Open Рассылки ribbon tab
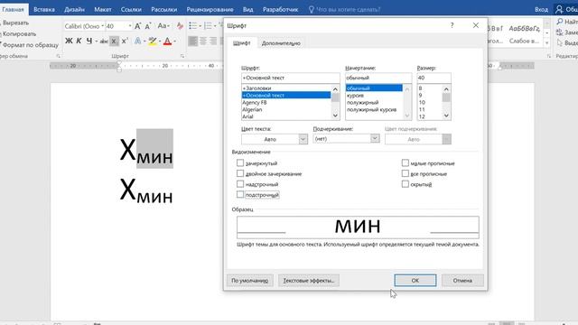This screenshot has height=325, width=578. (163, 10)
